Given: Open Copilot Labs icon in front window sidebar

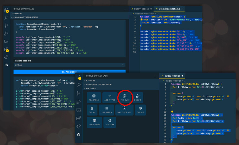Looking at the screenshot, I should pyautogui.click(x=79, y=134).
